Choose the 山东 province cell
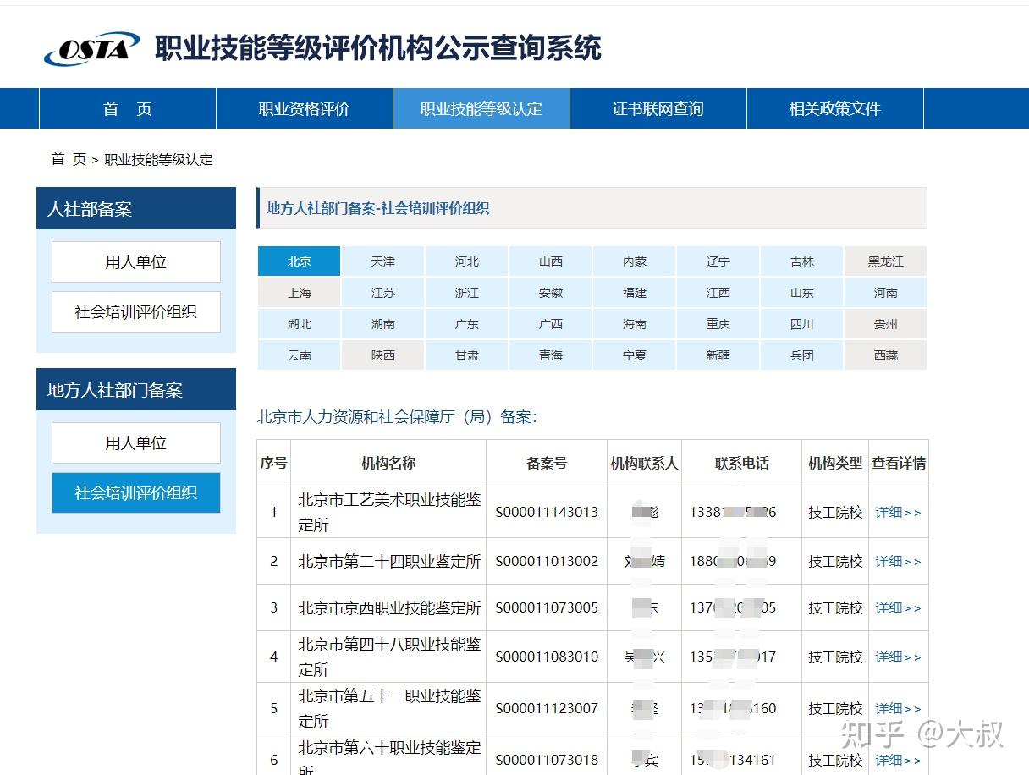The image size is (1029, 775). (801, 293)
